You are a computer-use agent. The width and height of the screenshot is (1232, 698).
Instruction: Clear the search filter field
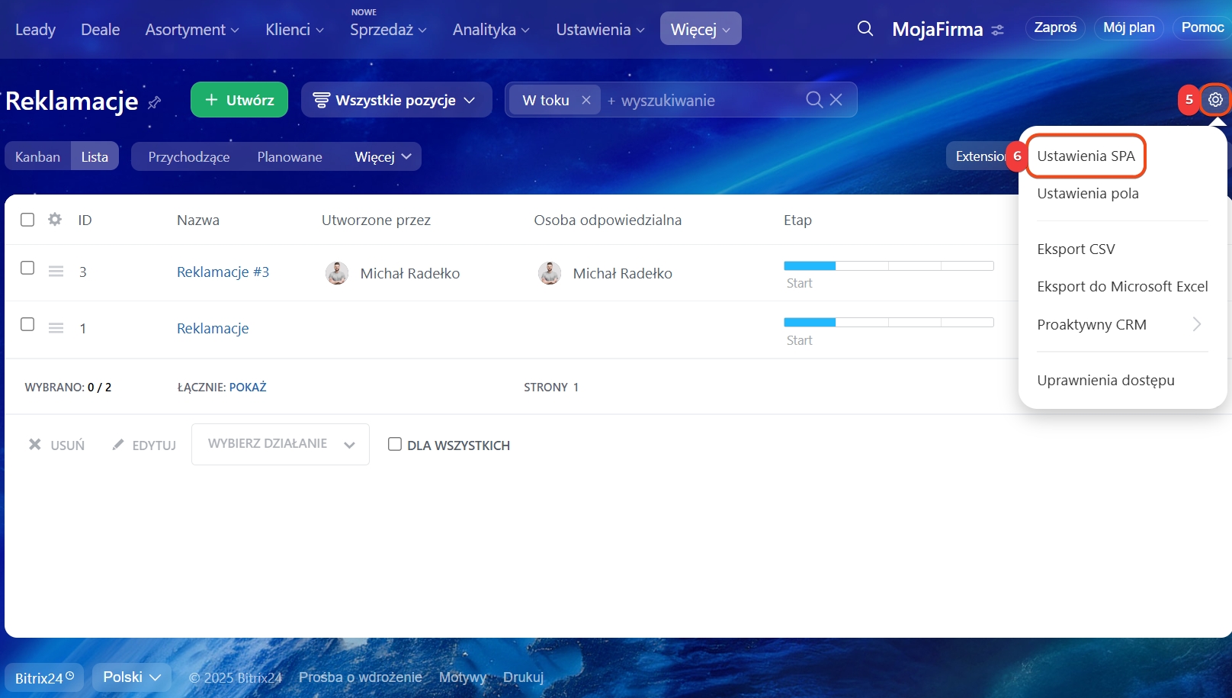pos(836,100)
